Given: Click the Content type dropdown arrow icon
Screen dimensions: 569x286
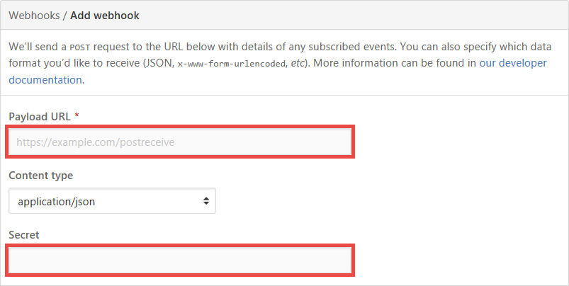Looking at the screenshot, I should point(206,201).
